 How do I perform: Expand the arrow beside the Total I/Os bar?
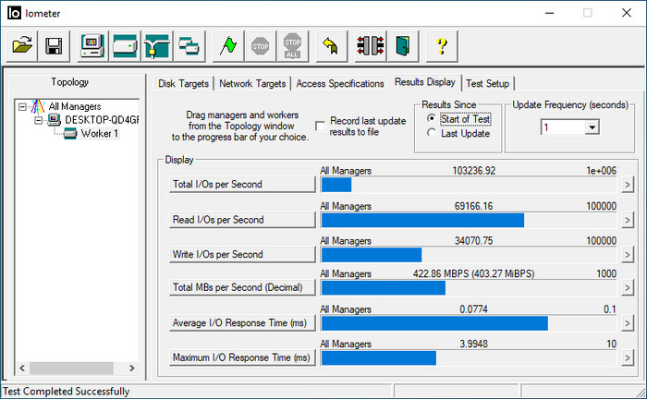point(627,185)
